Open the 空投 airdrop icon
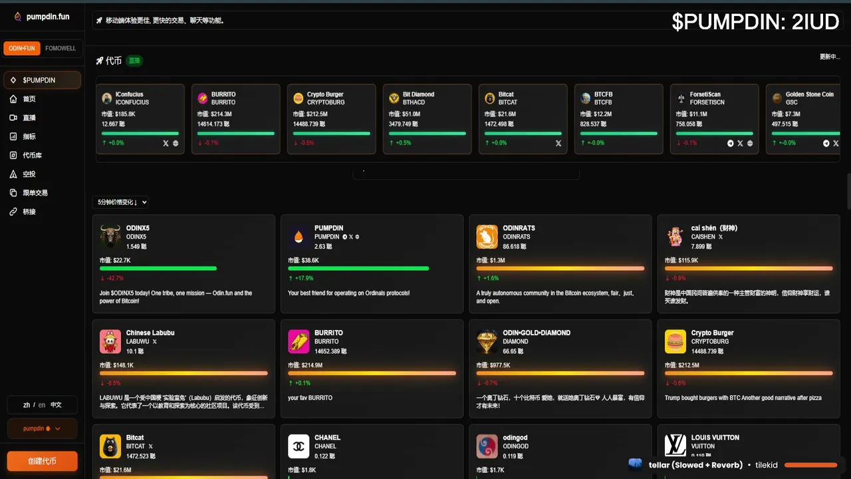The image size is (851, 479). [x=13, y=174]
